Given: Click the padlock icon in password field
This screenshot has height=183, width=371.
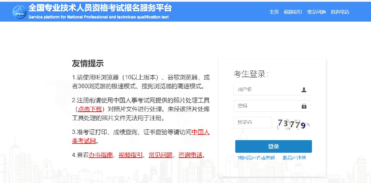Looking at the screenshot, I should [304, 106].
